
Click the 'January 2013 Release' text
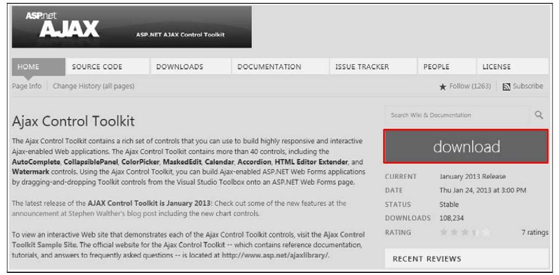tap(472, 177)
